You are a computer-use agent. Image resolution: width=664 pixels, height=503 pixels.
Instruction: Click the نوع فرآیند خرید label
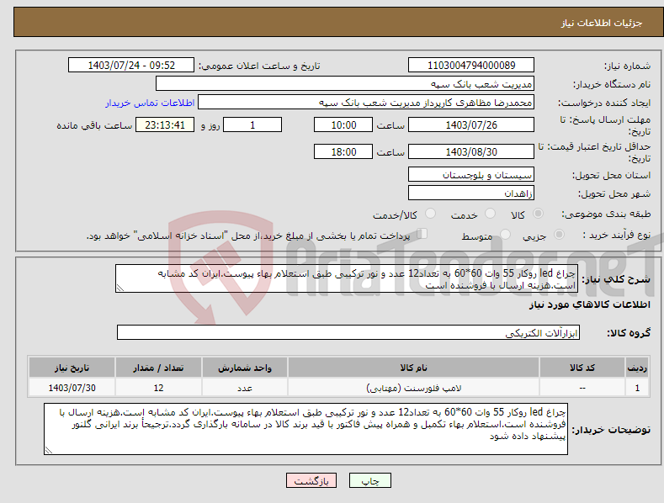coord(617,235)
